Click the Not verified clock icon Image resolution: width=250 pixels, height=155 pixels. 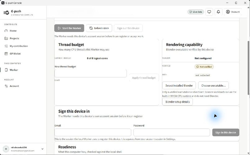pyautogui.click(x=197, y=67)
